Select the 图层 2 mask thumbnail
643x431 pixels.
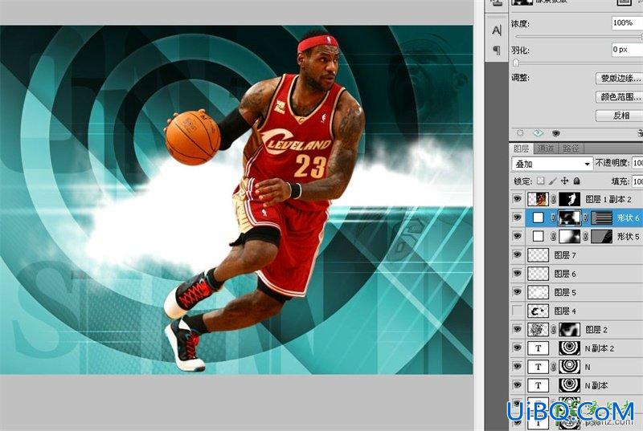[x=570, y=330]
